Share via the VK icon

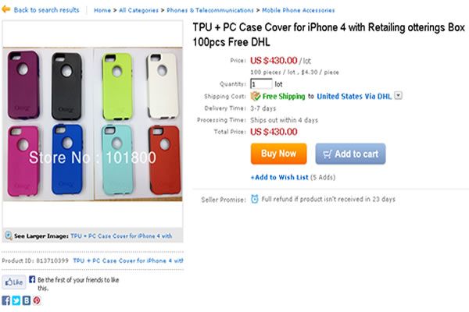pos(26,300)
